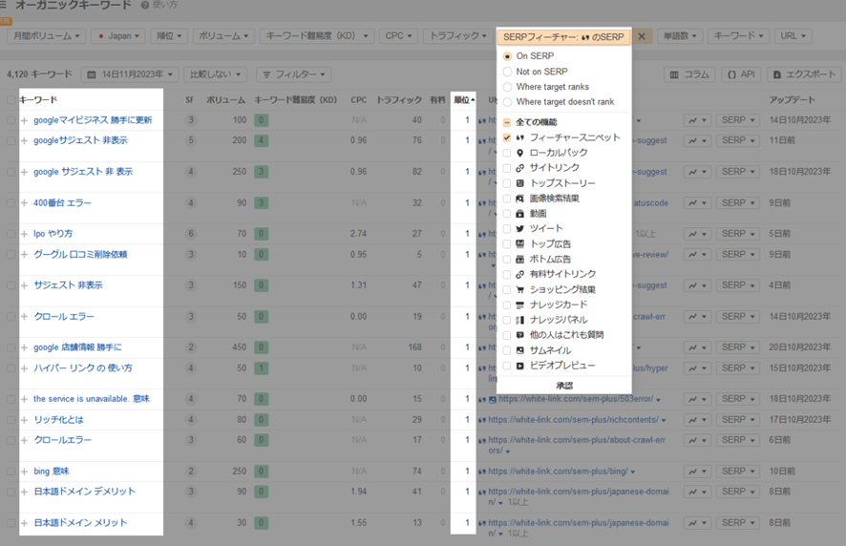The image size is (846, 546).
Task: Close the SERP feature filter with X
Action: click(642, 36)
